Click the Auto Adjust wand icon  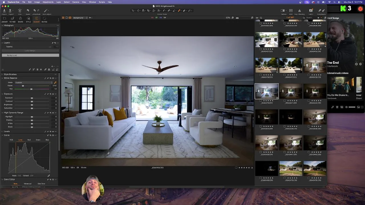[46, 11]
